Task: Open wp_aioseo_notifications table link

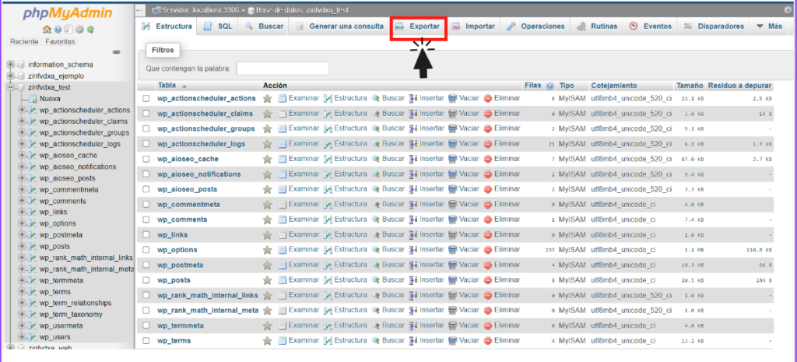Action: 198,174
